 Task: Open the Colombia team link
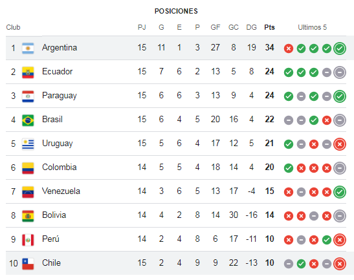point(59,167)
